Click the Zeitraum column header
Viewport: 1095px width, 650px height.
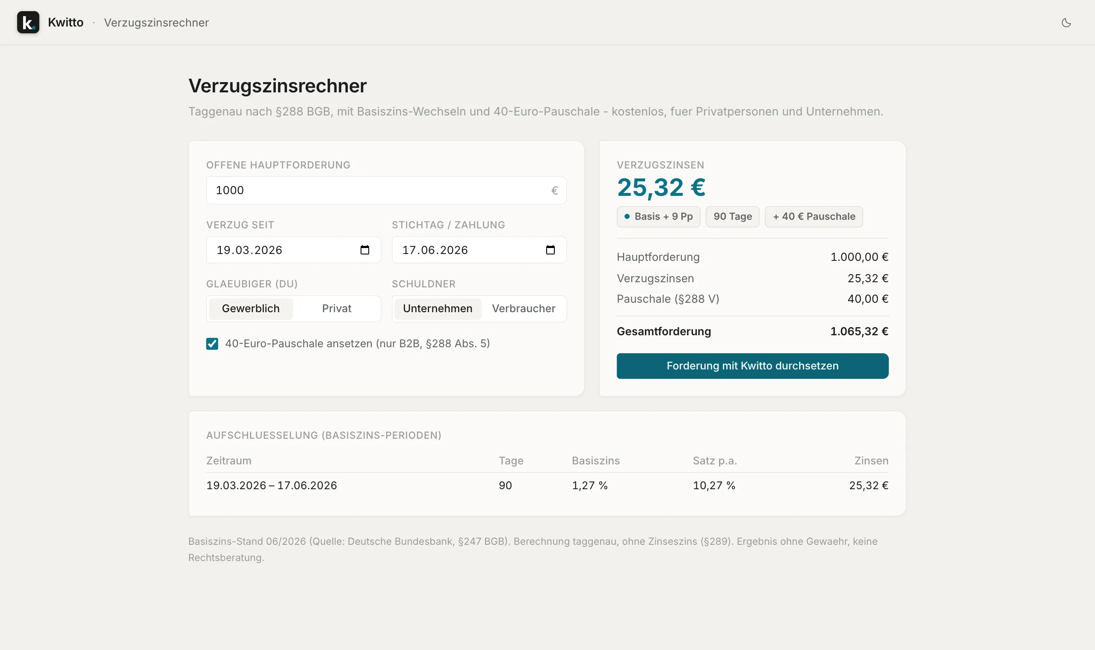pos(229,461)
